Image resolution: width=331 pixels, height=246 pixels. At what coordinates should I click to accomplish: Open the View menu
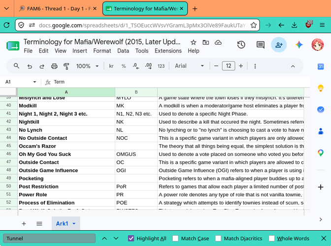coord(61,51)
